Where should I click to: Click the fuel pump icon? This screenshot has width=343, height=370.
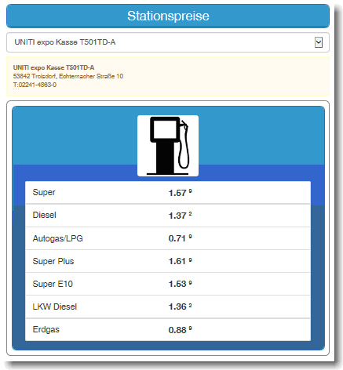pos(168,146)
